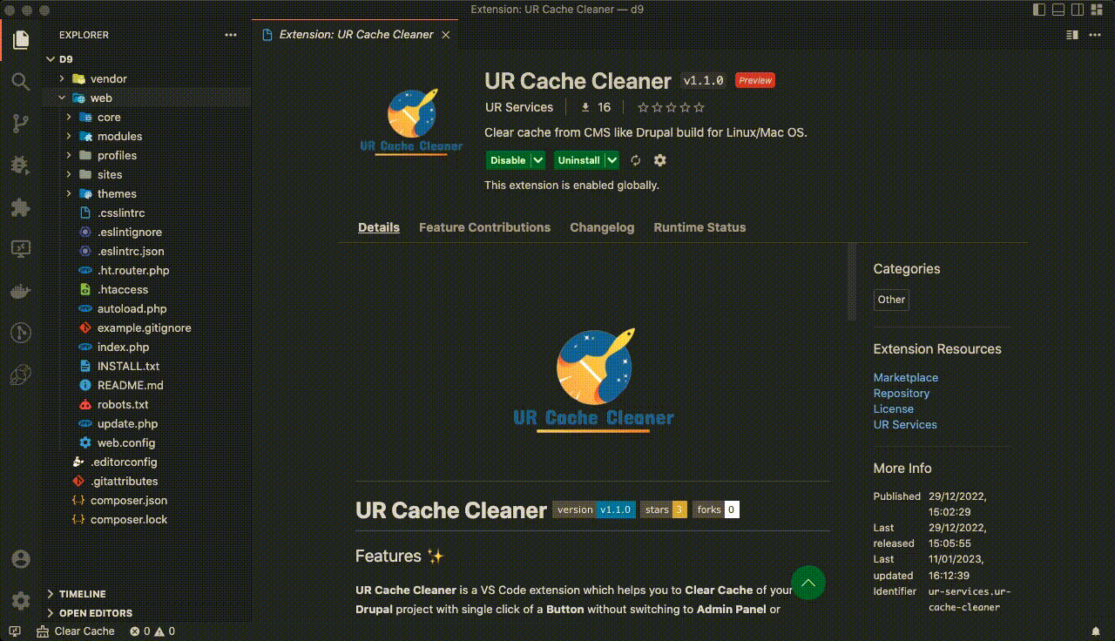Expand the profiles folder

(69, 155)
